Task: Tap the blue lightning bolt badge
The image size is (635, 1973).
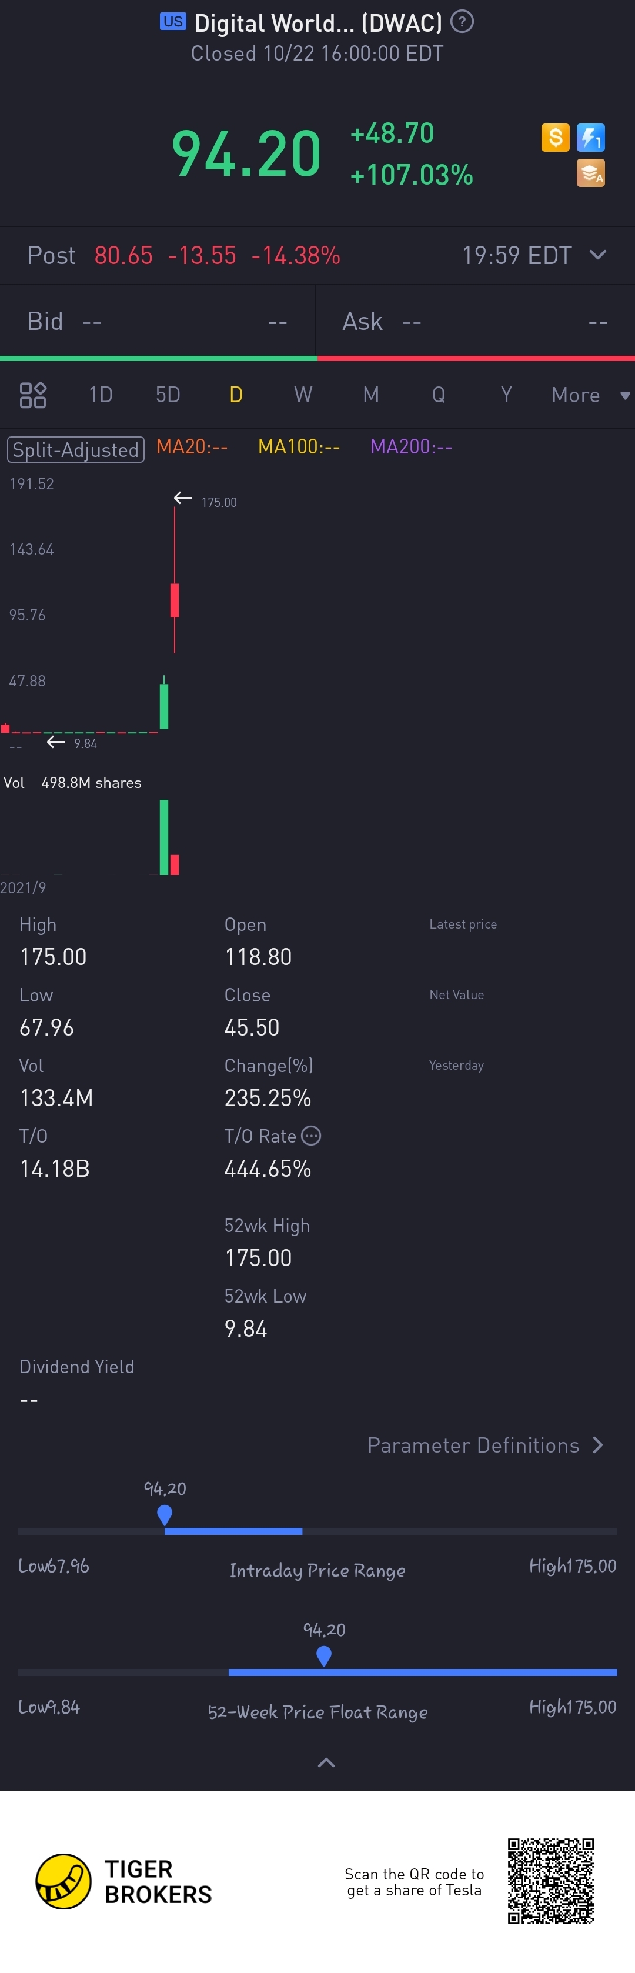Action: click(x=590, y=138)
